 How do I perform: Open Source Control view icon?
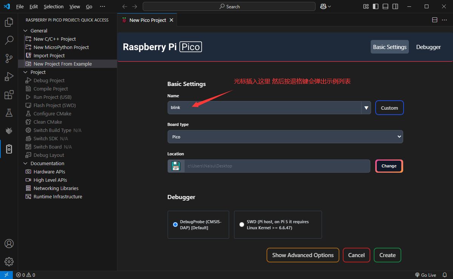[9, 58]
